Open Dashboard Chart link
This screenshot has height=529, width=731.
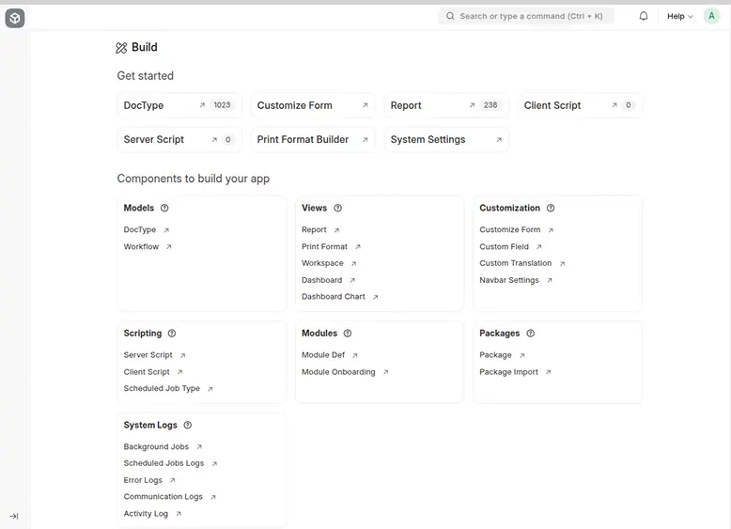coord(334,296)
